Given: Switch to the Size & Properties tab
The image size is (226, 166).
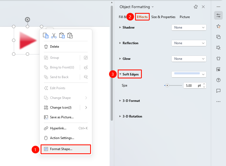Looking at the screenshot, I should pyautogui.click(x=163, y=17).
